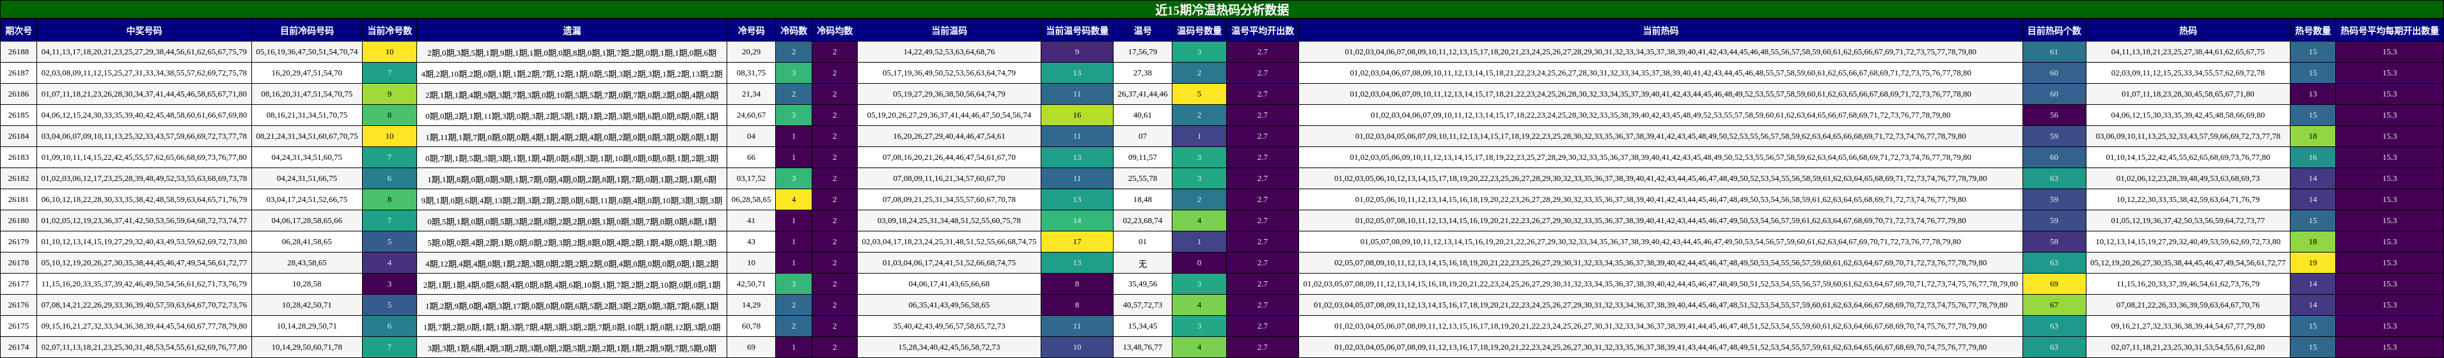The height and width of the screenshot is (358, 2444).
Task: Click period number 26188
Action: click(x=18, y=52)
